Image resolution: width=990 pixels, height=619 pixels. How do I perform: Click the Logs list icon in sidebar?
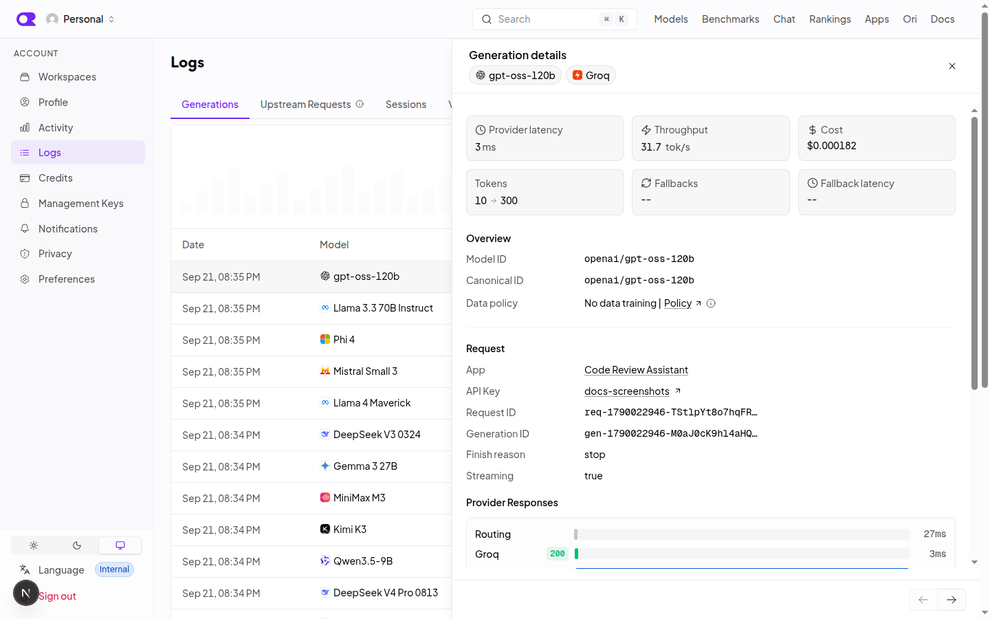25,153
